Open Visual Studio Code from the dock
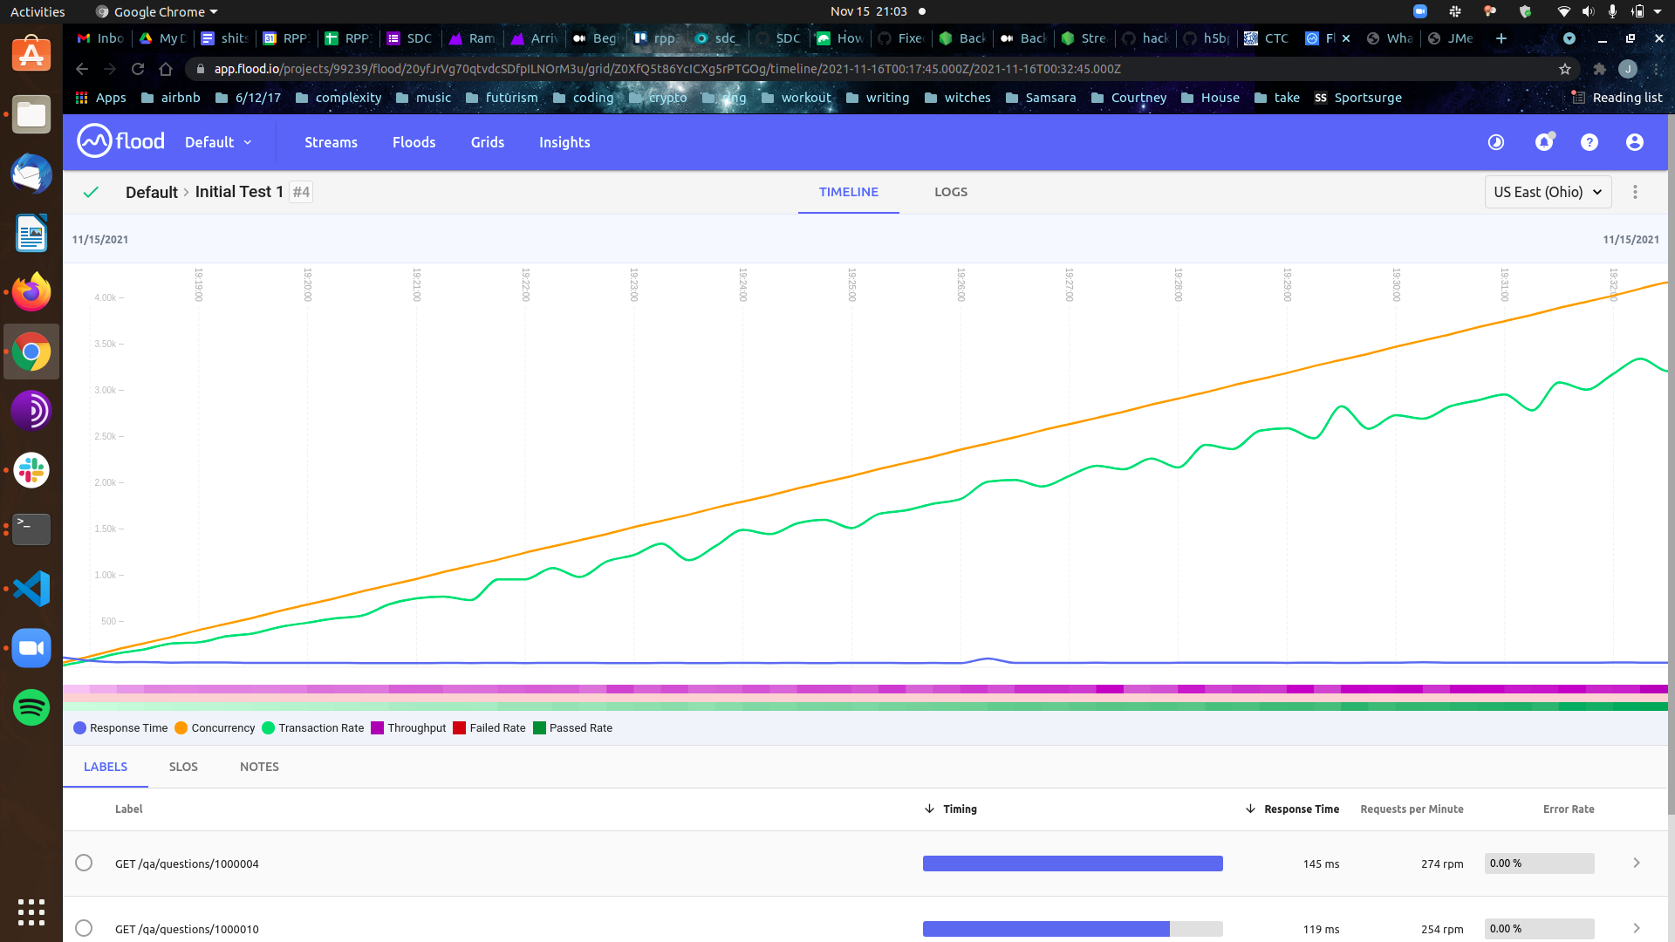This screenshot has height=942, width=1675. (31, 589)
